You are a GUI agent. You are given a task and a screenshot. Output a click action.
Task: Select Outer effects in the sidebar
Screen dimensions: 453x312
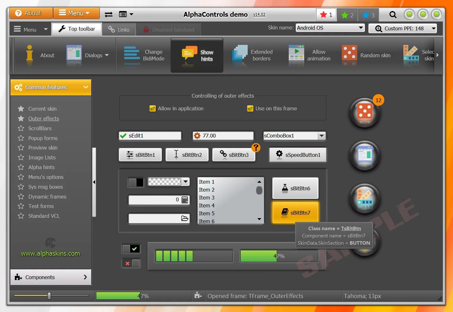(x=44, y=119)
